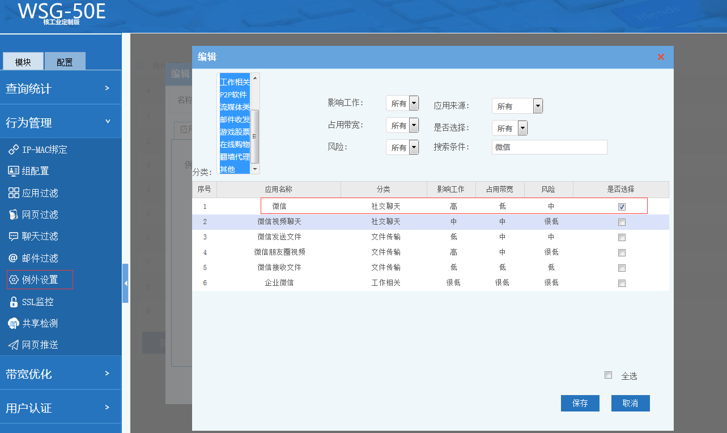
Task: Click the category list scrollbar down arrow
Action: (x=255, y=169)
